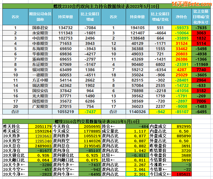Select the 国贸期货 cell
Image resolution: width=213 pixels, height=179 pixels.
(x=40, y=101)
